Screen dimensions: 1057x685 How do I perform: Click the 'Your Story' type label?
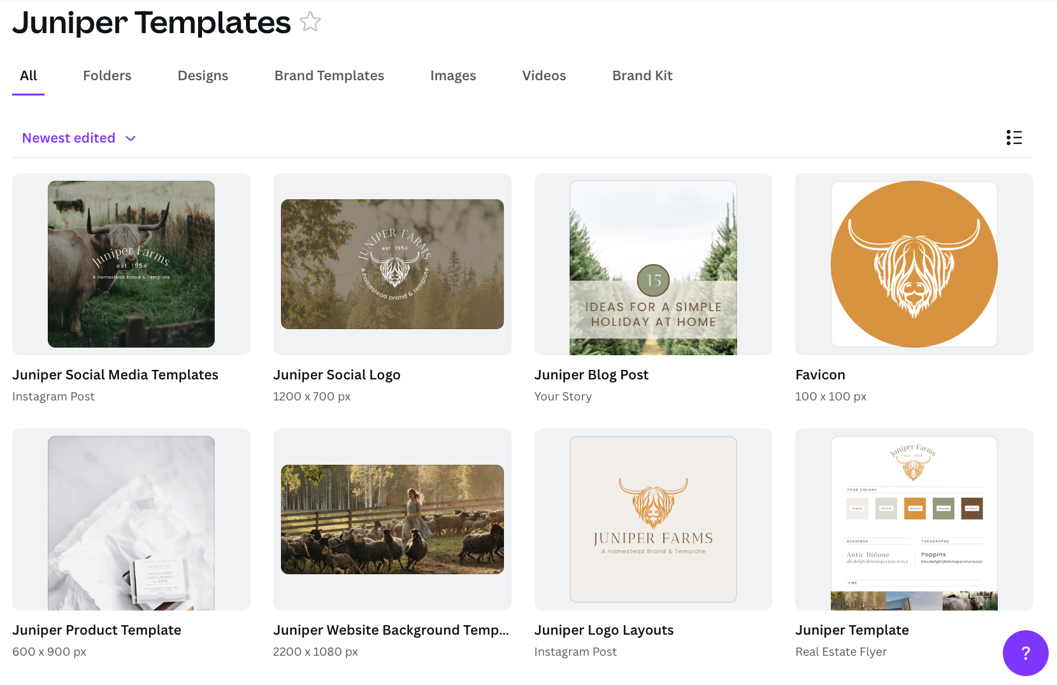pyautogui.click(x=563, y=397)
